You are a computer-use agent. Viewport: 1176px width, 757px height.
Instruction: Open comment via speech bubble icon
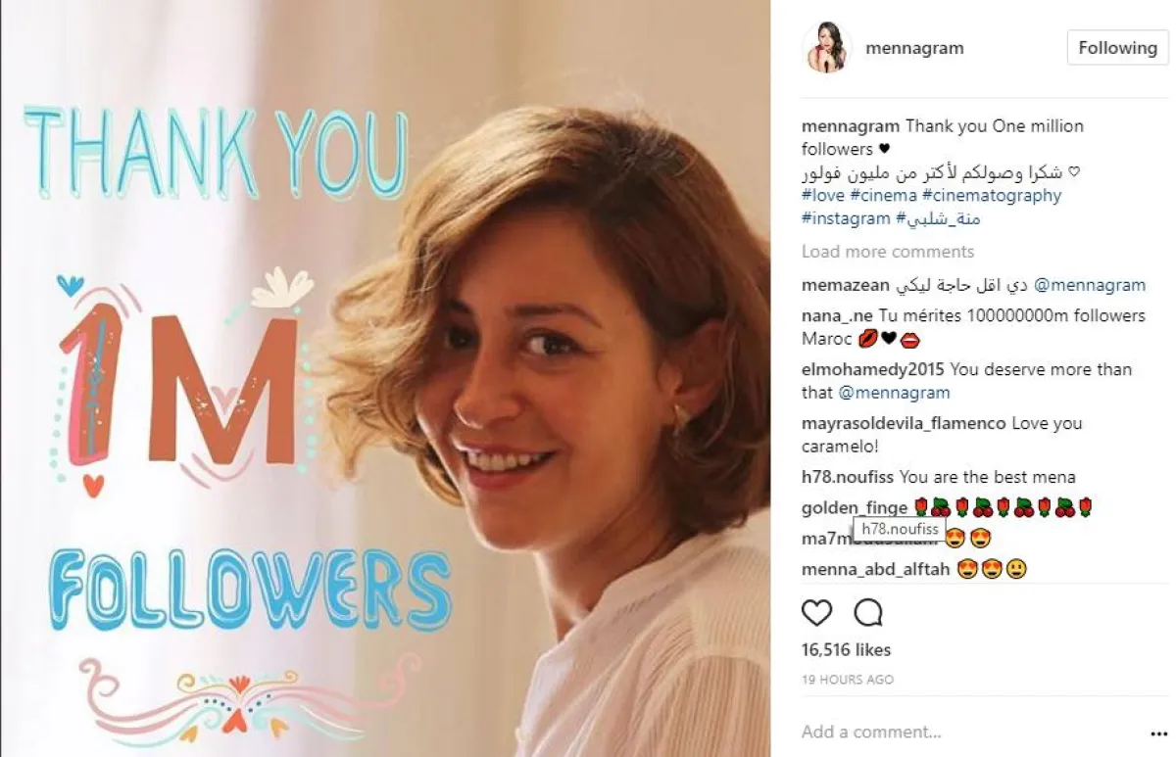[x=868, y=613]
